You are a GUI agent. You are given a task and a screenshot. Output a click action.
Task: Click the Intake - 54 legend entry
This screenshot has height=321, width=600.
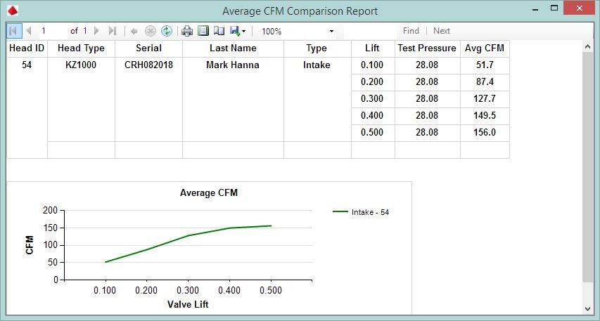click(x=362, y=212)
